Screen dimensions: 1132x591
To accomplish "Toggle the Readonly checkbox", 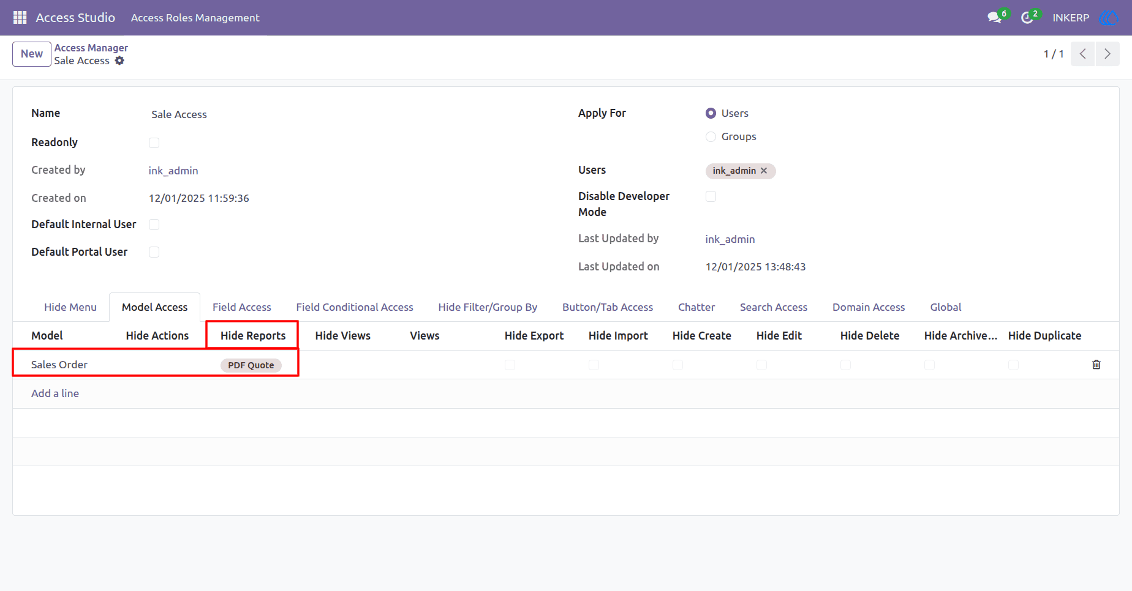I will coord(154,143).
